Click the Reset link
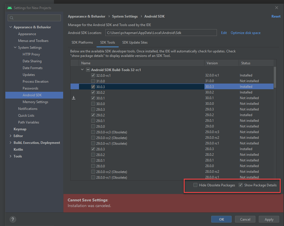The image size is (284, 226). coord(276,16)
